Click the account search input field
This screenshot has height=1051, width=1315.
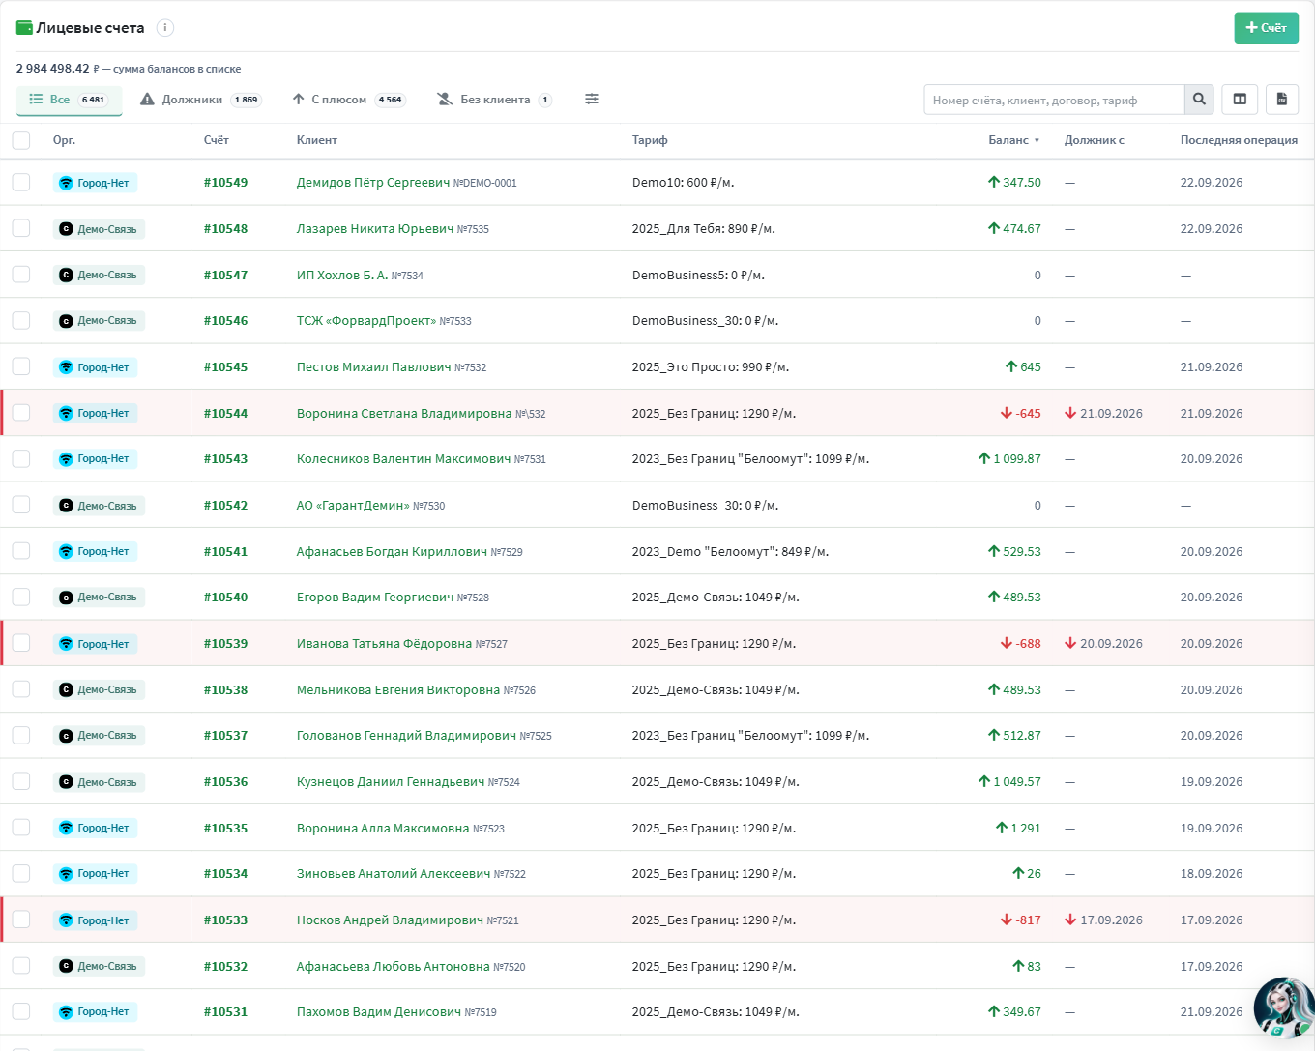[1054, 100]
